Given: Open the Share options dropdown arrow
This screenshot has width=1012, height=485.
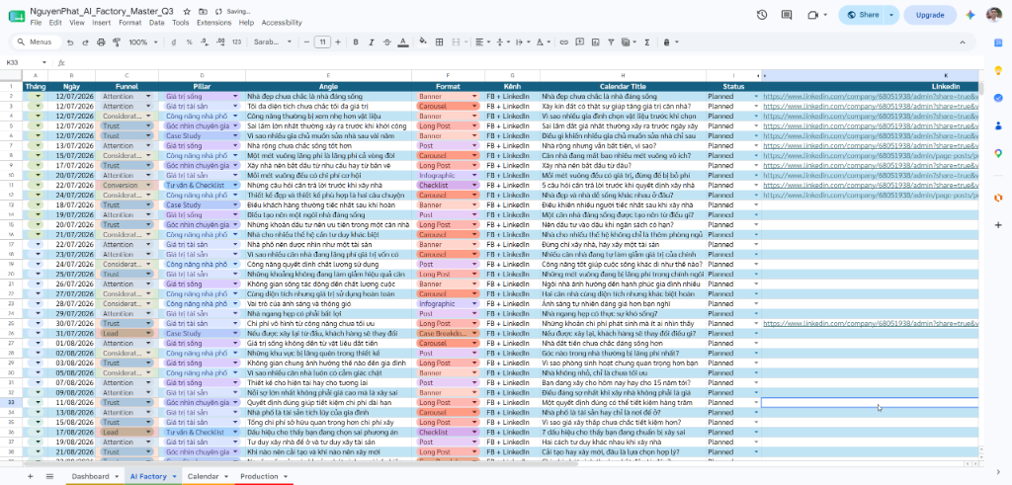Looking at the screenshot, I should [x=892, y=15].
